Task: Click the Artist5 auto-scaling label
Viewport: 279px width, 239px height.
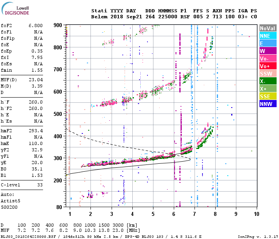Action: (x=10, y=201)
